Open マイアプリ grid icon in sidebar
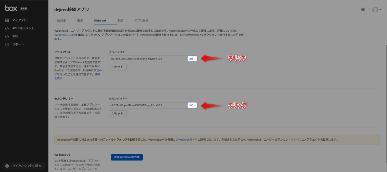Viewport: 387px width, 172px height. pos(7,20)
